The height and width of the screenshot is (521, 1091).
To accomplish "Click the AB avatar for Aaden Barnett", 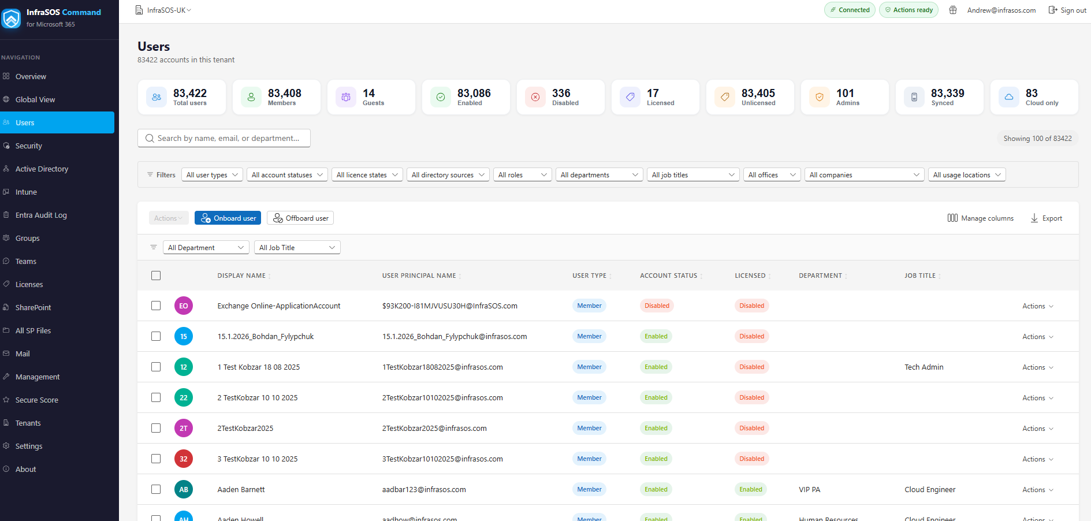I will coord(184,489).
